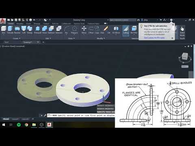
Task: Click the Save quick access icon
Action: [x=16, y=20]
